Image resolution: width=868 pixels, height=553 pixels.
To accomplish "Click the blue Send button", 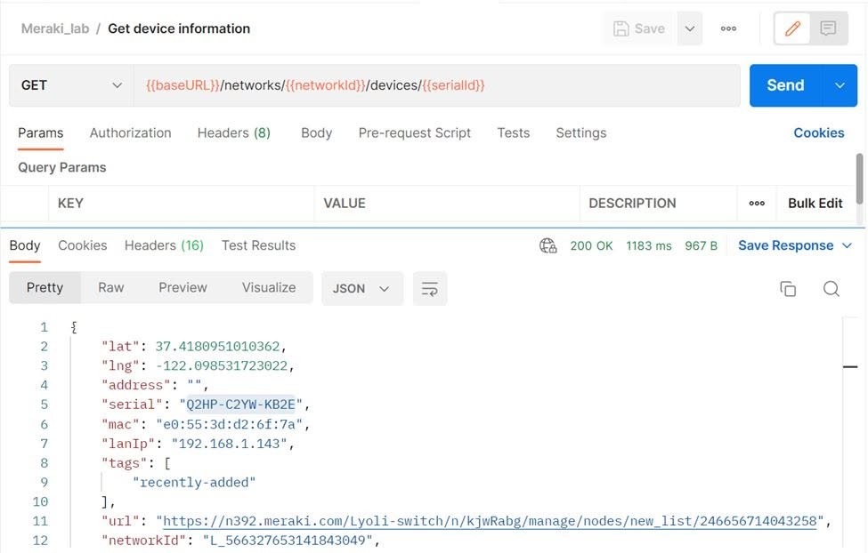I will (786, 85).
